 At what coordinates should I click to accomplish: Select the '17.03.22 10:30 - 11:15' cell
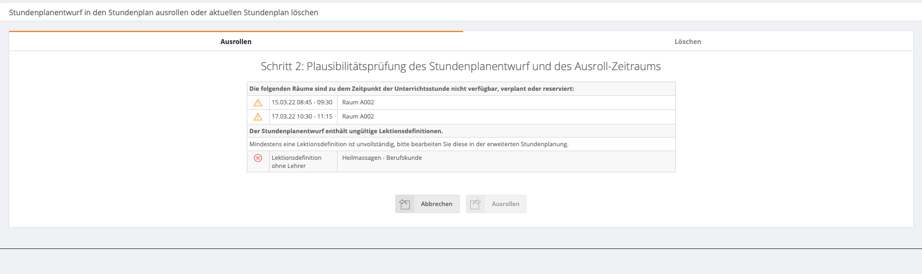tap(303, 116)
